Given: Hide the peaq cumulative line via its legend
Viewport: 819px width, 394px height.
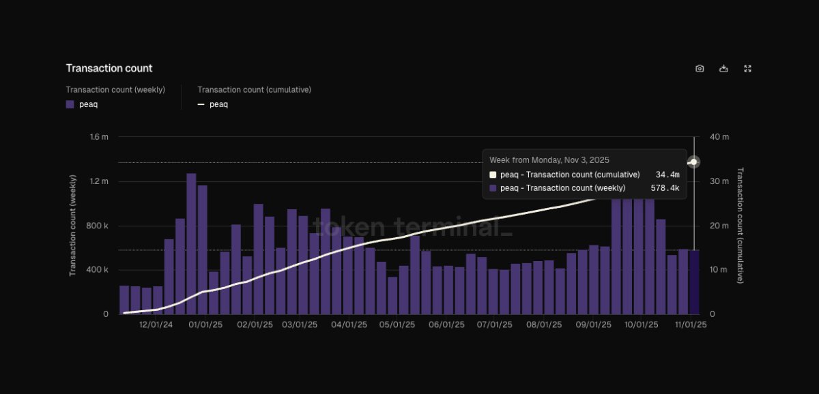Looking at the screenshot, I should click(218, 104).
